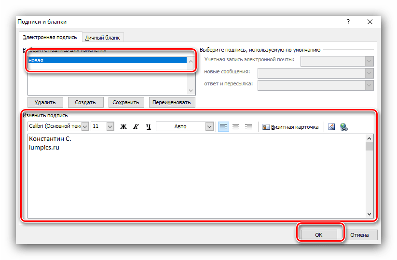The image size is (397, 260).
Task: Select the новая signature in list
Action: pos(107,60)
